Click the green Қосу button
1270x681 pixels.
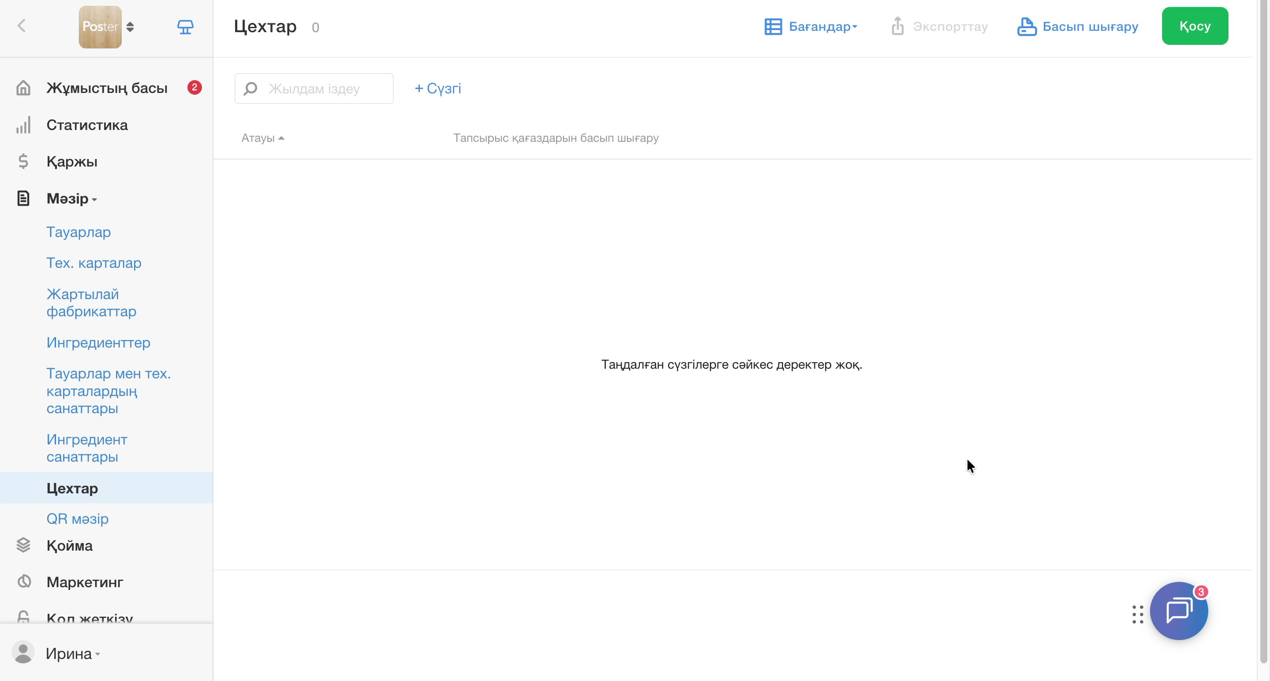(1195, 26)
